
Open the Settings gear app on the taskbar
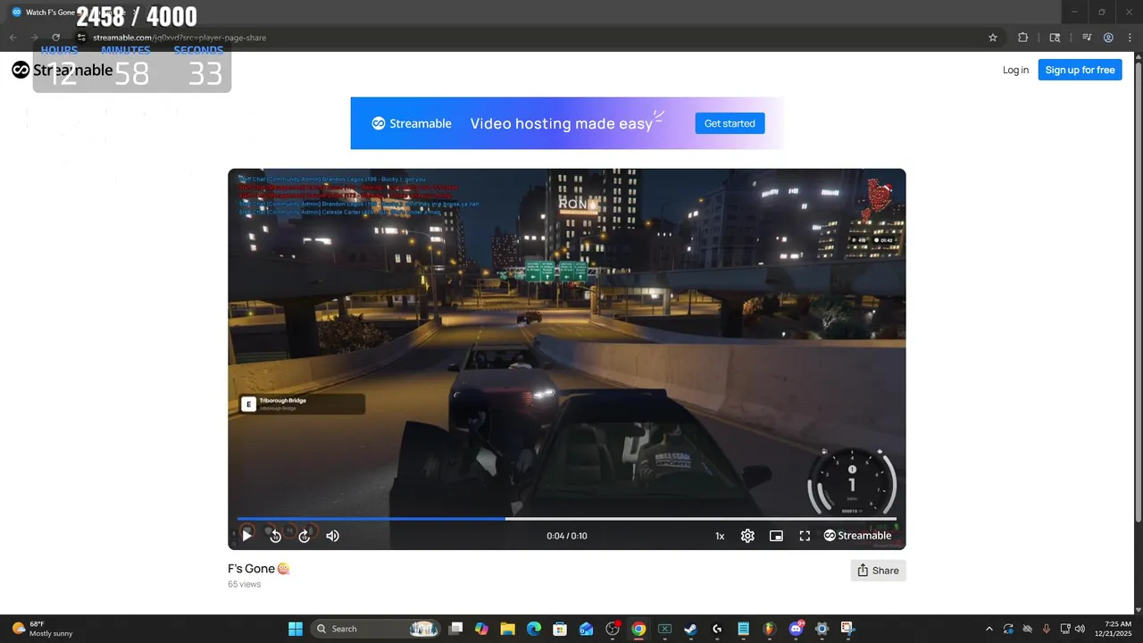point(822,629)
